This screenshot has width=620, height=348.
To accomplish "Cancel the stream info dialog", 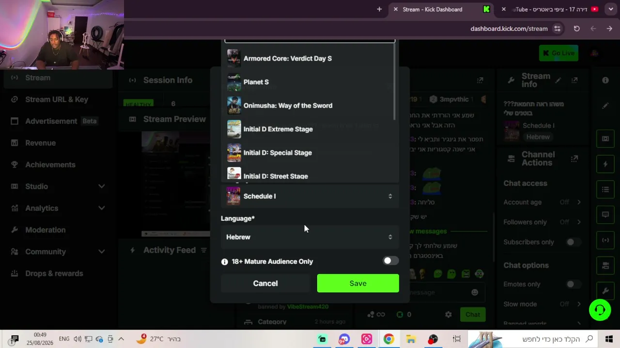I will 265,283.
